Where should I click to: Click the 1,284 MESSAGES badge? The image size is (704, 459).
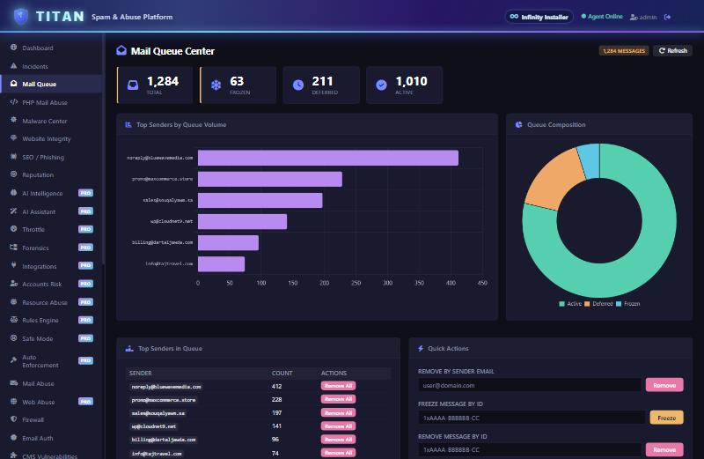pos(624,51)
